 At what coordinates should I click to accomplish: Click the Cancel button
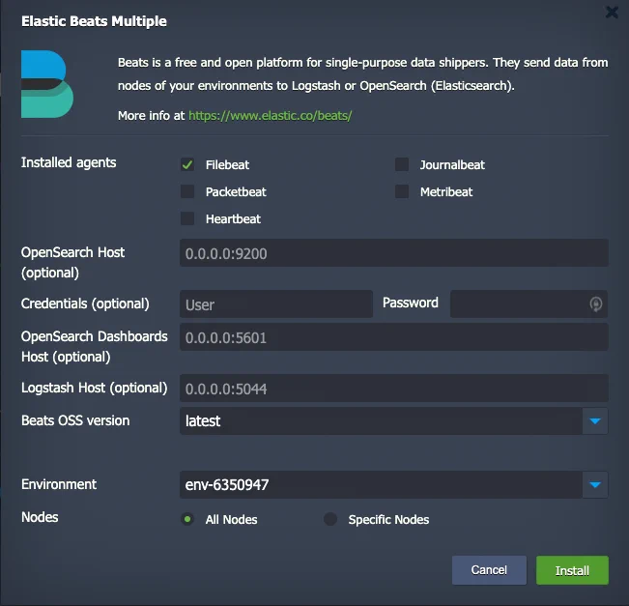pyautogui.click(x=489, y=570)
